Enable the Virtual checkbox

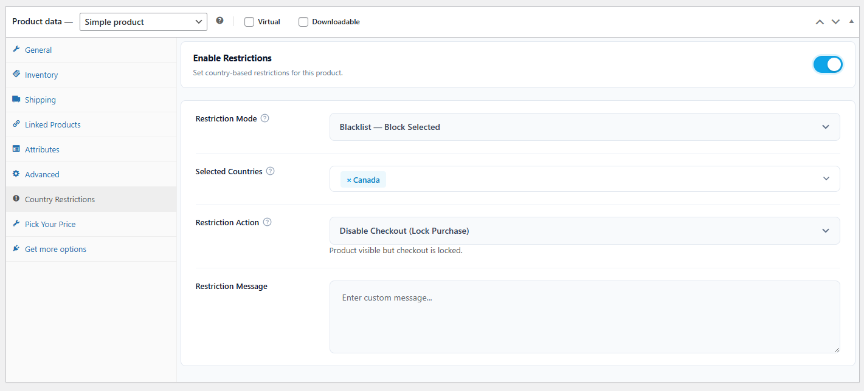pyautogui.click(x=249, y=21)
